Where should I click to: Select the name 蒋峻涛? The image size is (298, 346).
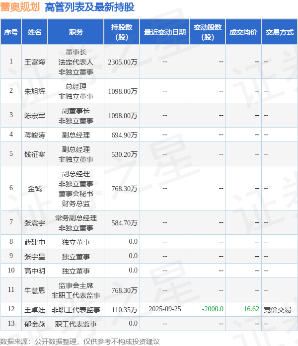point(35,135)
